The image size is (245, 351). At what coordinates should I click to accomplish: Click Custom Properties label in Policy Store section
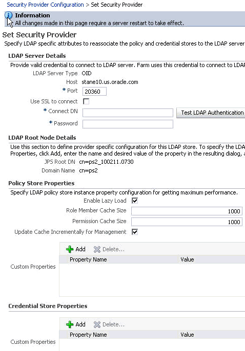pyautogui.click(x=33, y=267)
